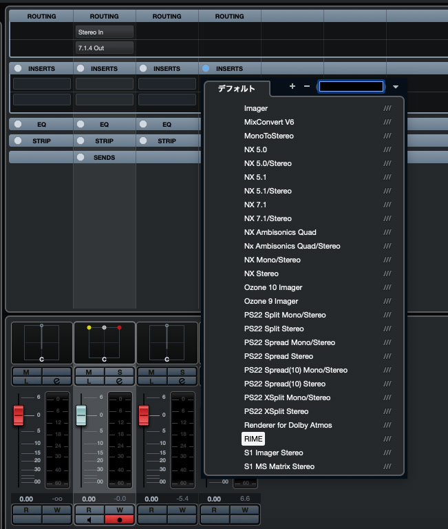
Task: Toggle the SENDS bypass circle
Action: tap(81, 158)
